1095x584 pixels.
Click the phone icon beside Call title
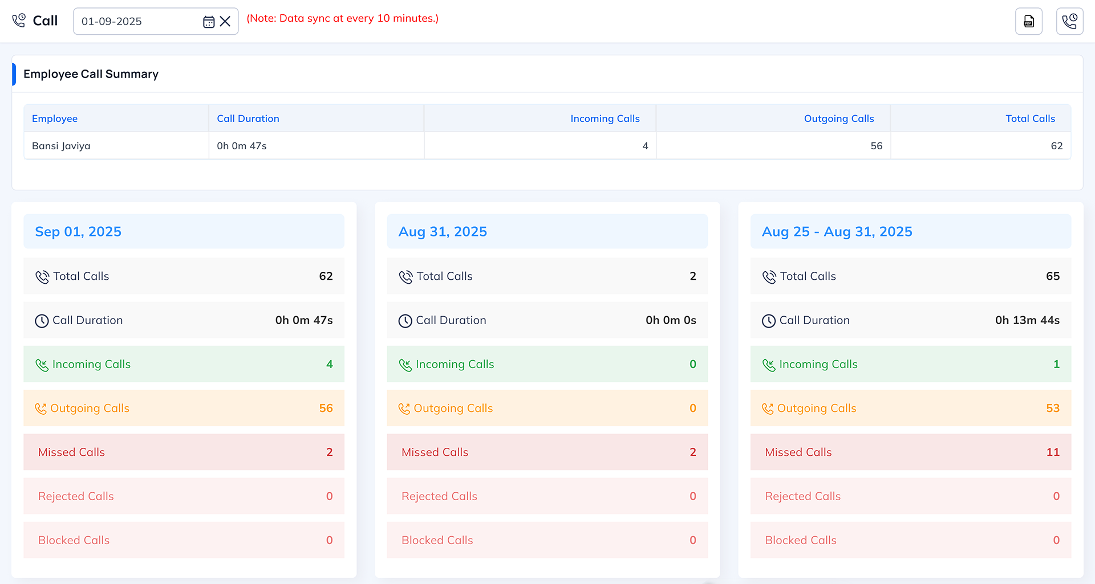pos(19,21)
